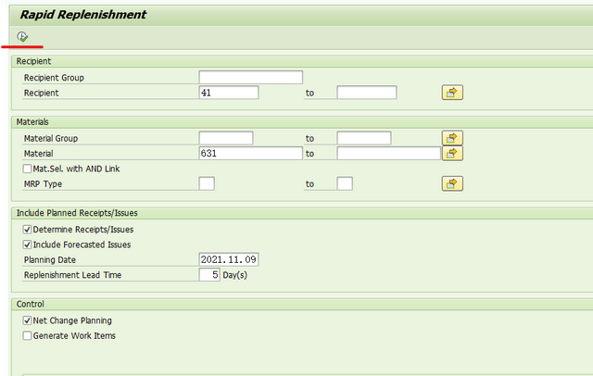Image resolution: width=593 pixels, height=376 pixels.
Task: Focus the Material Group 'to' field
Action: coord(364,138)
